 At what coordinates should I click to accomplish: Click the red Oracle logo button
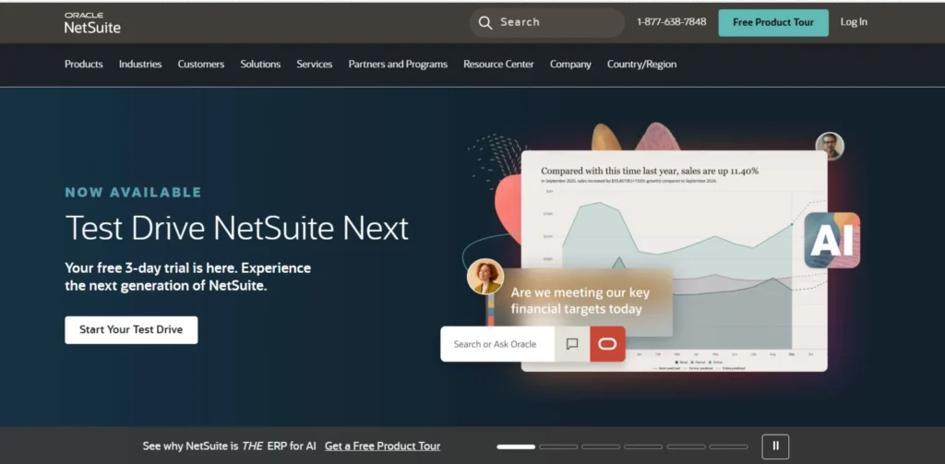click(607, 344)
